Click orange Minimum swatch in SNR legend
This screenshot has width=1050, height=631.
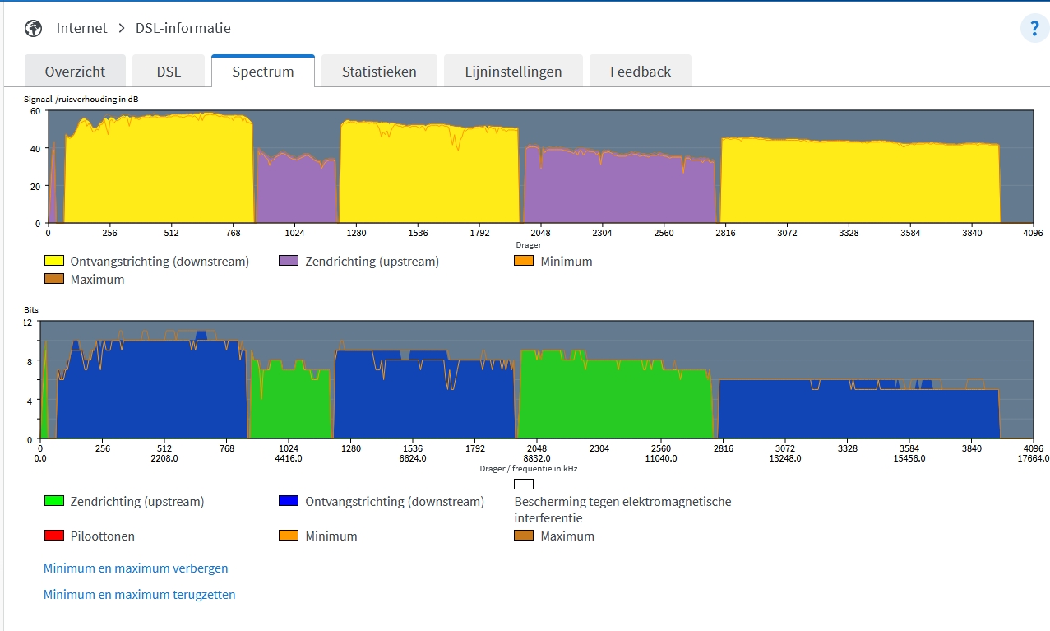click(524, 261)
